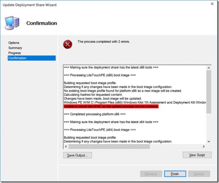Click 'Making sure the deployment share has the latest x86 tools' line
The image size is (219, 183).
[111, 67]
